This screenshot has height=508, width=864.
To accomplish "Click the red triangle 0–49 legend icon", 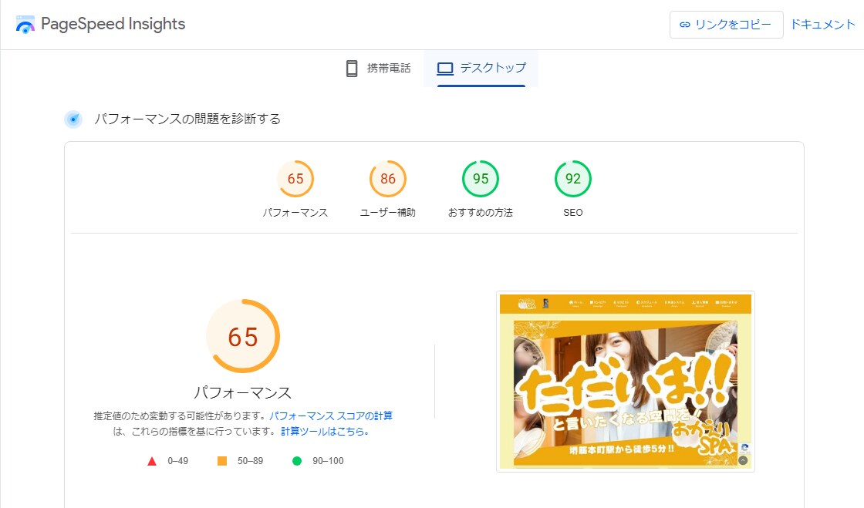I will click(152, 461).
